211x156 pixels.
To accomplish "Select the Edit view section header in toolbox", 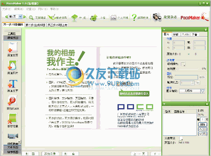I will pyautogui.click(x=12, y=38).
